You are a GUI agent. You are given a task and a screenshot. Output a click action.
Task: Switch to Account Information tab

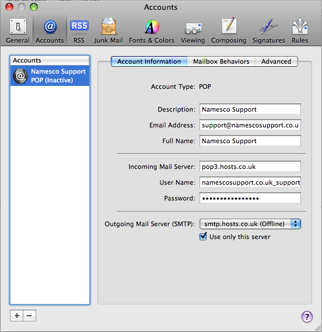[x=149, y=61]
